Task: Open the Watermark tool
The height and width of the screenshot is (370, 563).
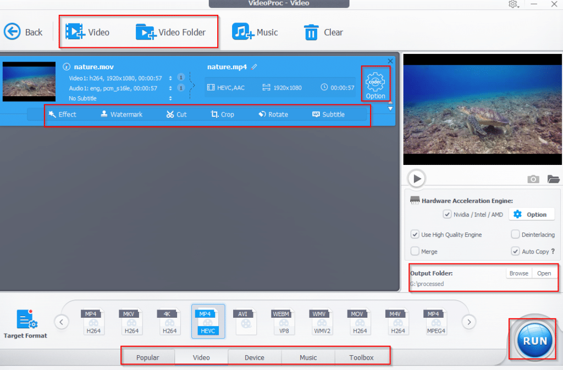Action: (122, 114)
